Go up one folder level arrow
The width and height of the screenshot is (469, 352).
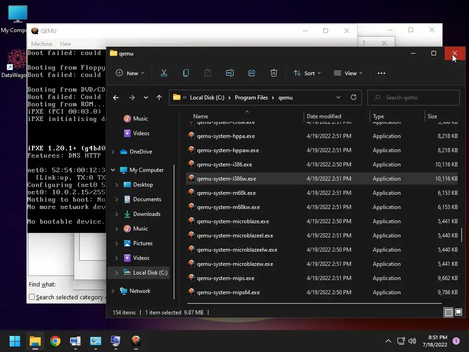[x=159, y=98]
